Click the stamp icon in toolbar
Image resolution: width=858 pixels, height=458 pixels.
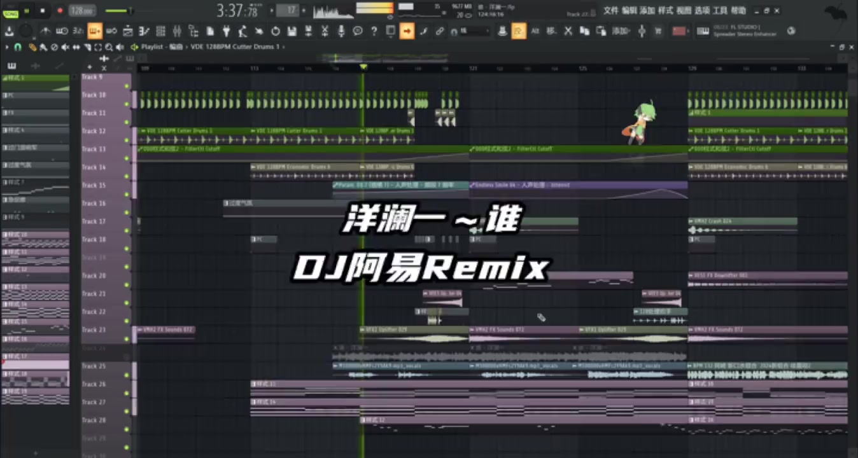[x=502, y=31]
